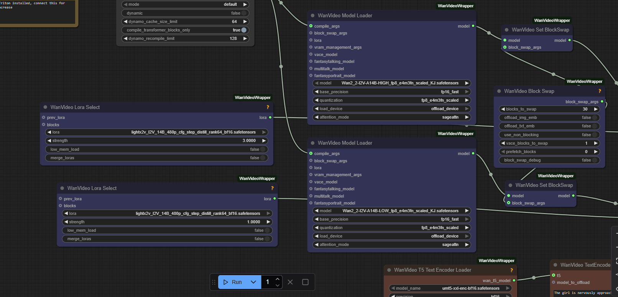618x297 pixels.
Task: Decrease dynamo_cache_size_limit with left arrow
Action: pyautogui.click(x=125, y=22)
